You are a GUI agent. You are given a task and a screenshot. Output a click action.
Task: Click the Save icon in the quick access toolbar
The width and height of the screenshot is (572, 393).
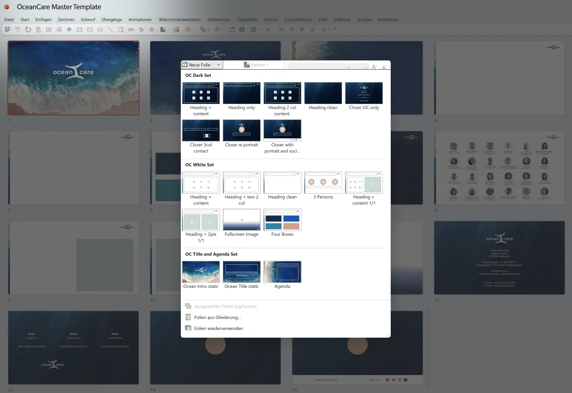click(7, 29)
